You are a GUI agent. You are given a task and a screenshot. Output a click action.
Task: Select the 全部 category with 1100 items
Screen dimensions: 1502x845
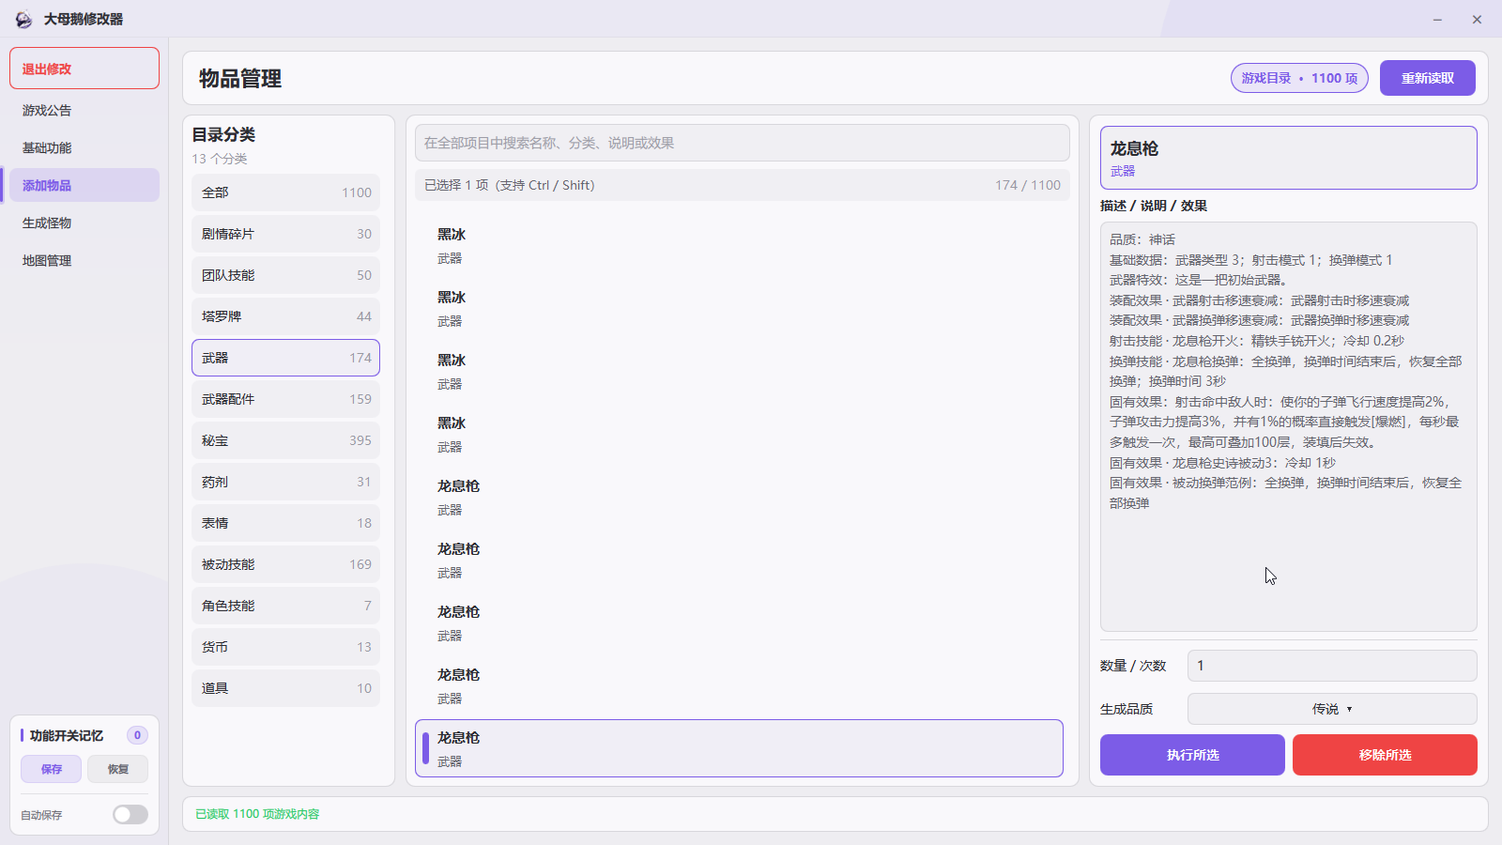285,192
